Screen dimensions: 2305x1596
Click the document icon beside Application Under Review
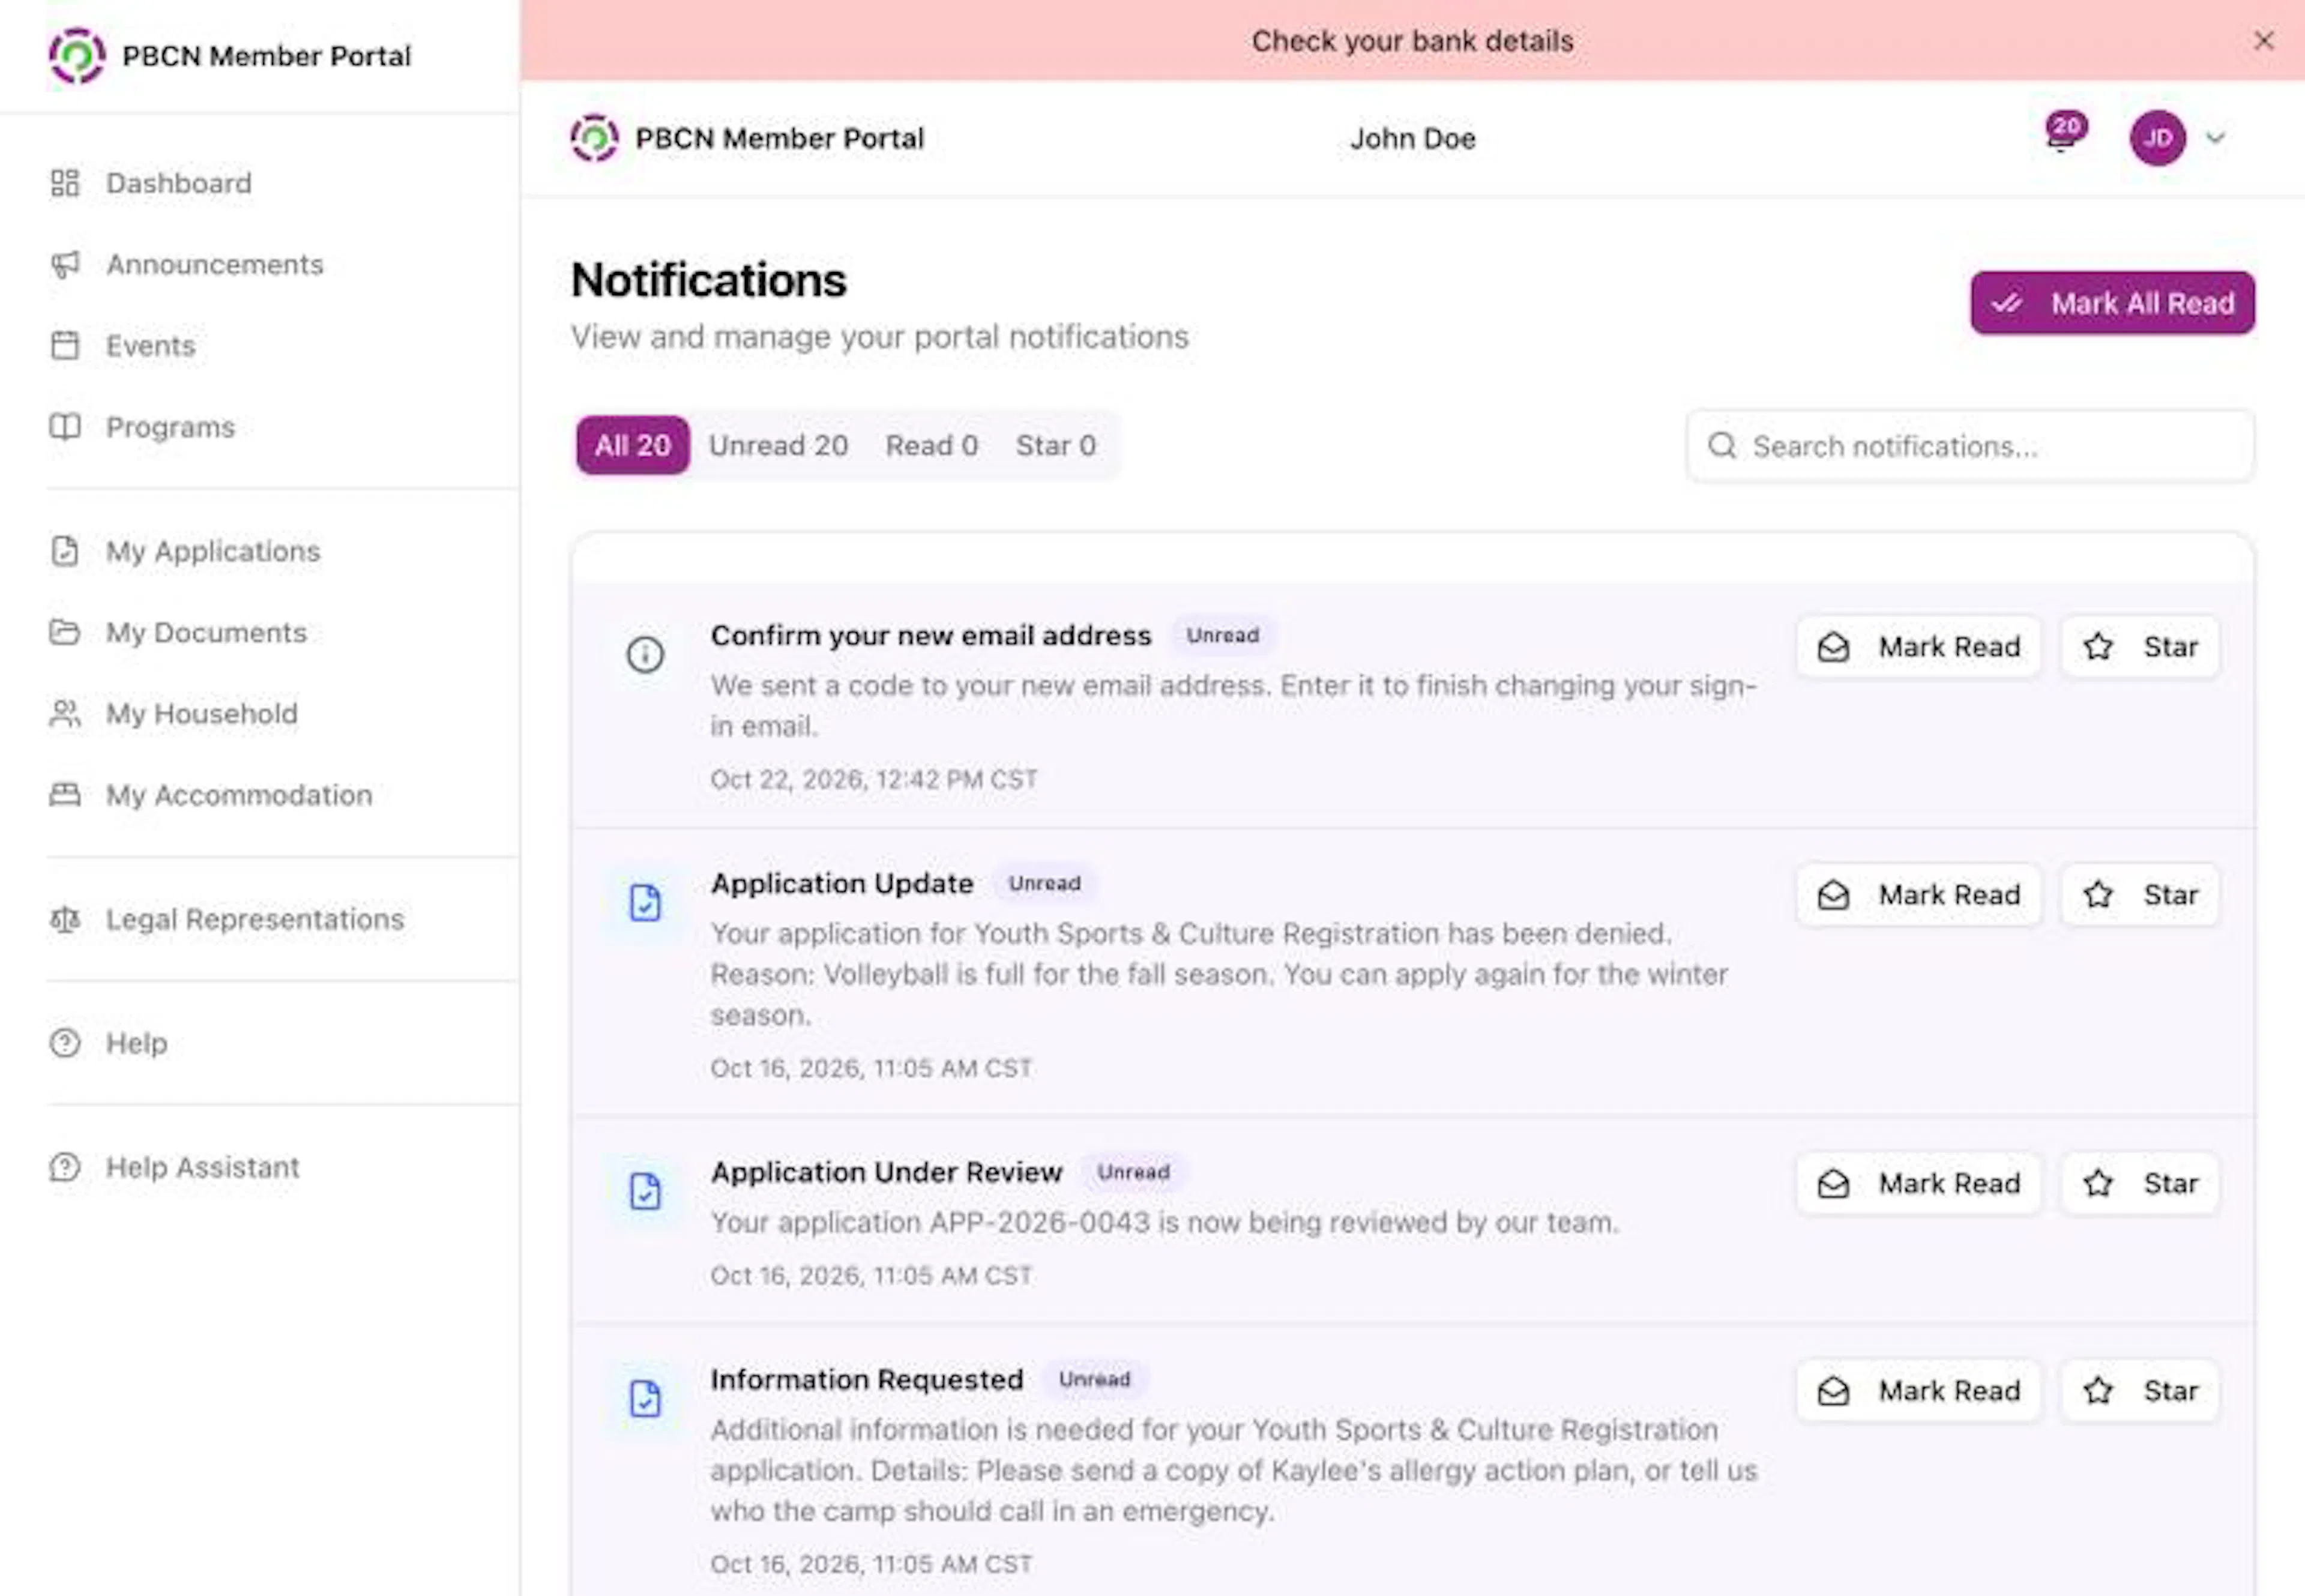645,1190
